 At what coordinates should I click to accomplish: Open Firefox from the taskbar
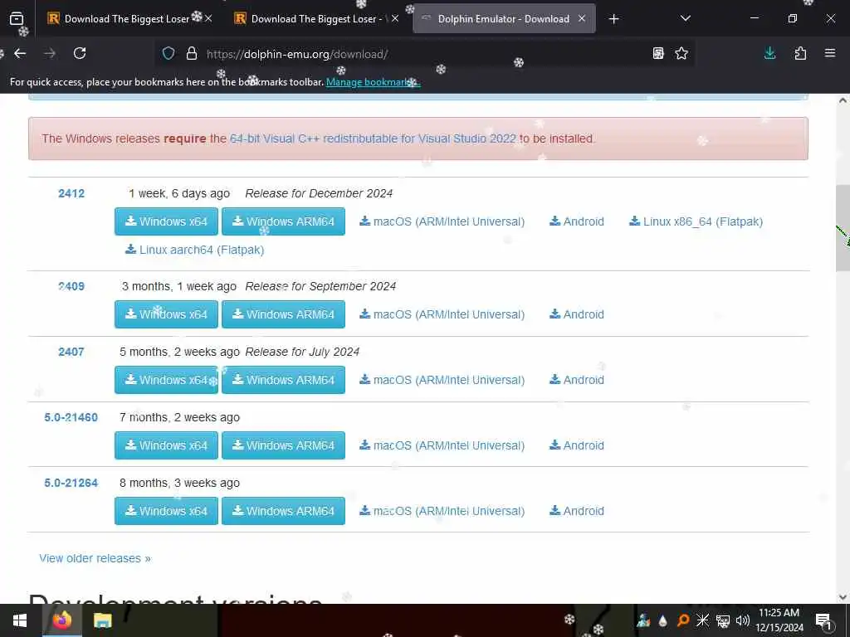[x=61, y=620]
